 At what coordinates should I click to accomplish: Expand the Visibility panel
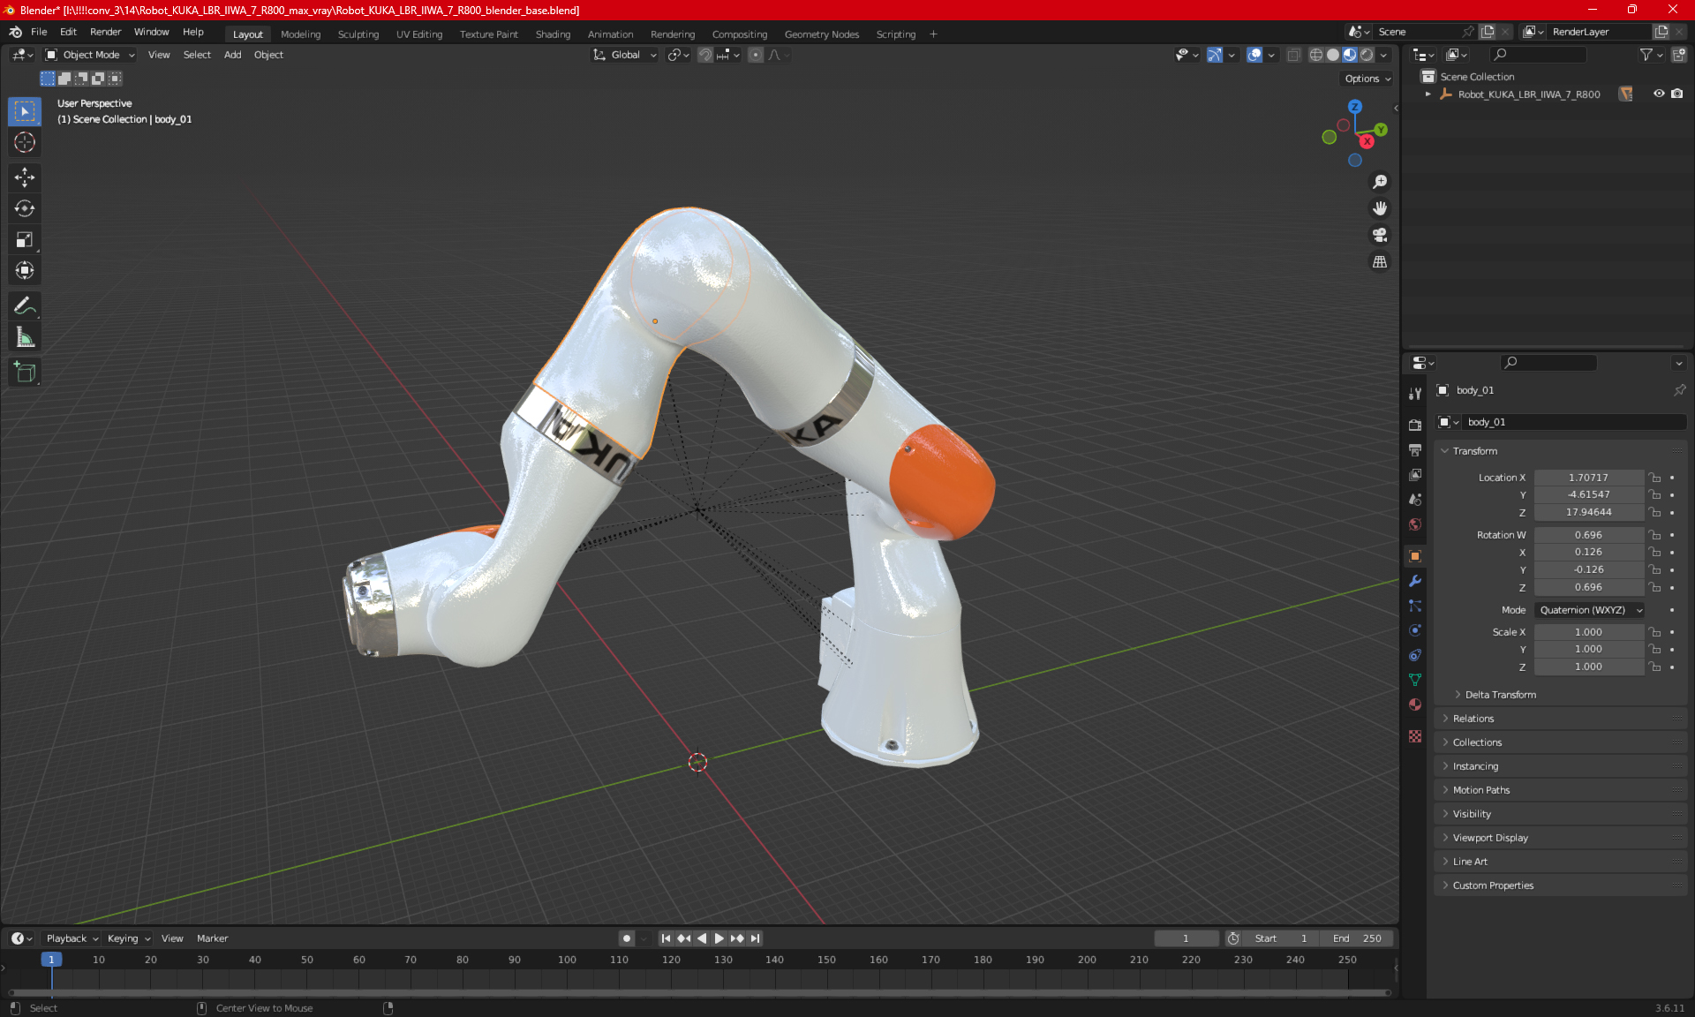pyautogui.click(x=1560, y=814)
